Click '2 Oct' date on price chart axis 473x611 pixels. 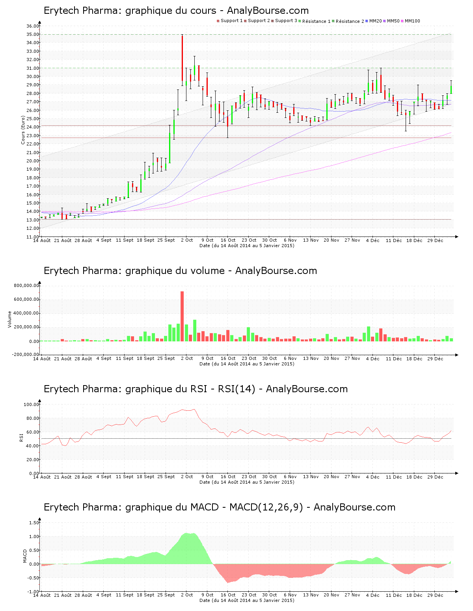187,240
